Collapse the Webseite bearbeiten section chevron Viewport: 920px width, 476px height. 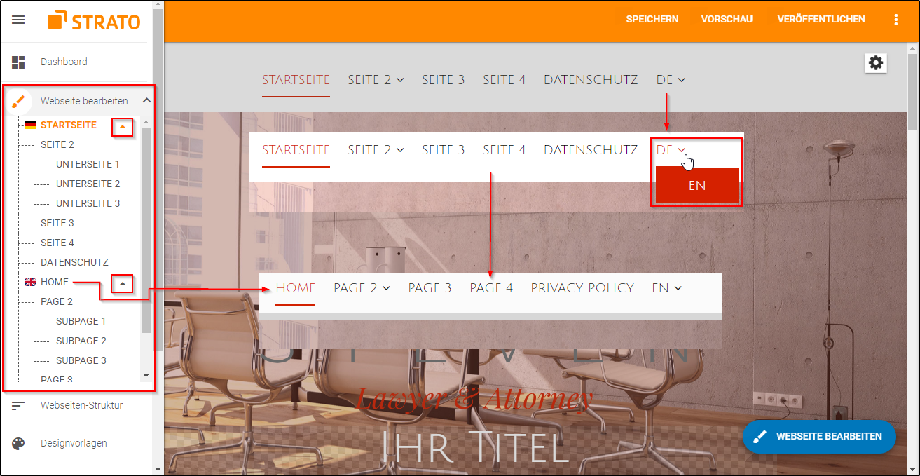(x=146, y=101)
